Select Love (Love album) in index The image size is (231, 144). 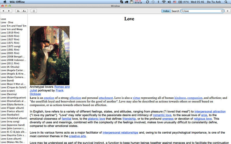[x=11, y=139]
